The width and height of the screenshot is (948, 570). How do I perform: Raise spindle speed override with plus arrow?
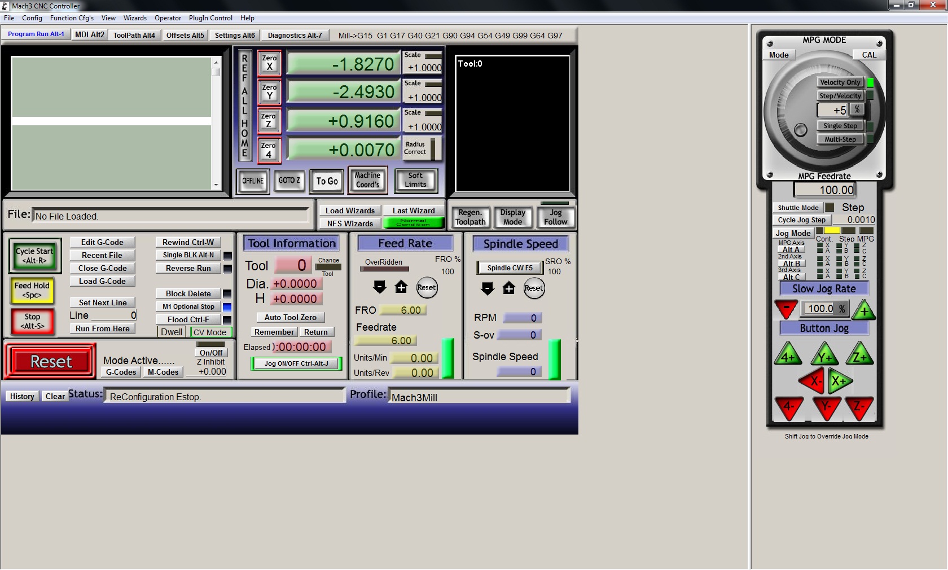(509, 288)
